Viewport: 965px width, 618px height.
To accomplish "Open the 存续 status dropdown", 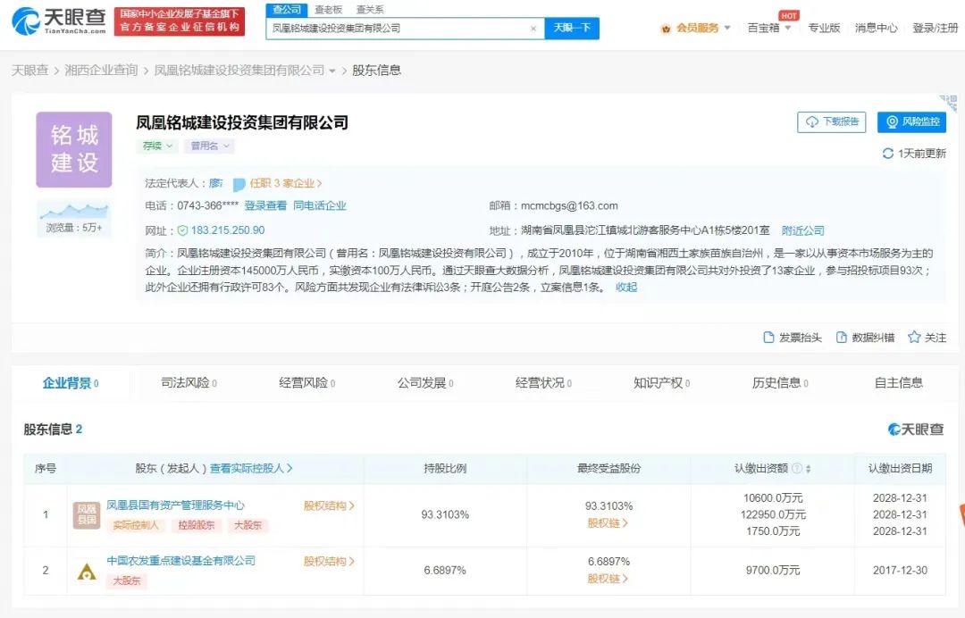I will (157, 146).
